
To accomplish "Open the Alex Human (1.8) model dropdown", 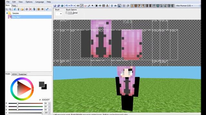I will point(184,6).
